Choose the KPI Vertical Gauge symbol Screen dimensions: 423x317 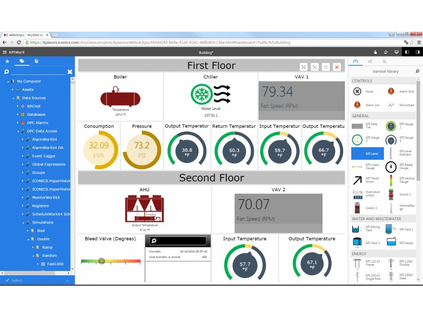401,180
